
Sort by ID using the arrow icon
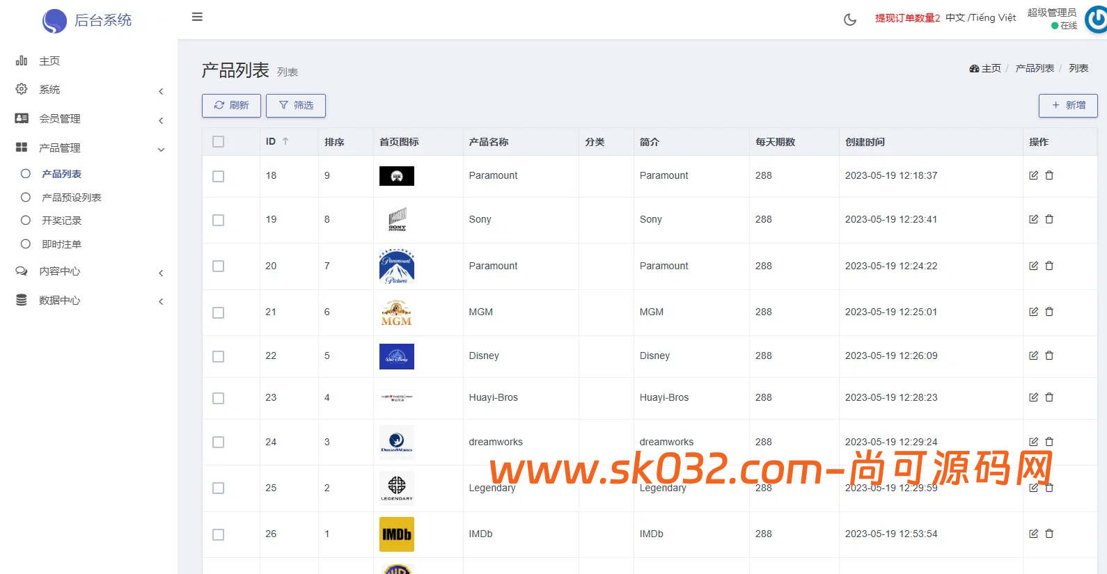(285, 141)
